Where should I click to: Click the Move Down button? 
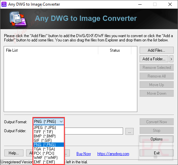pyautogui.click(x=156, y=93)
